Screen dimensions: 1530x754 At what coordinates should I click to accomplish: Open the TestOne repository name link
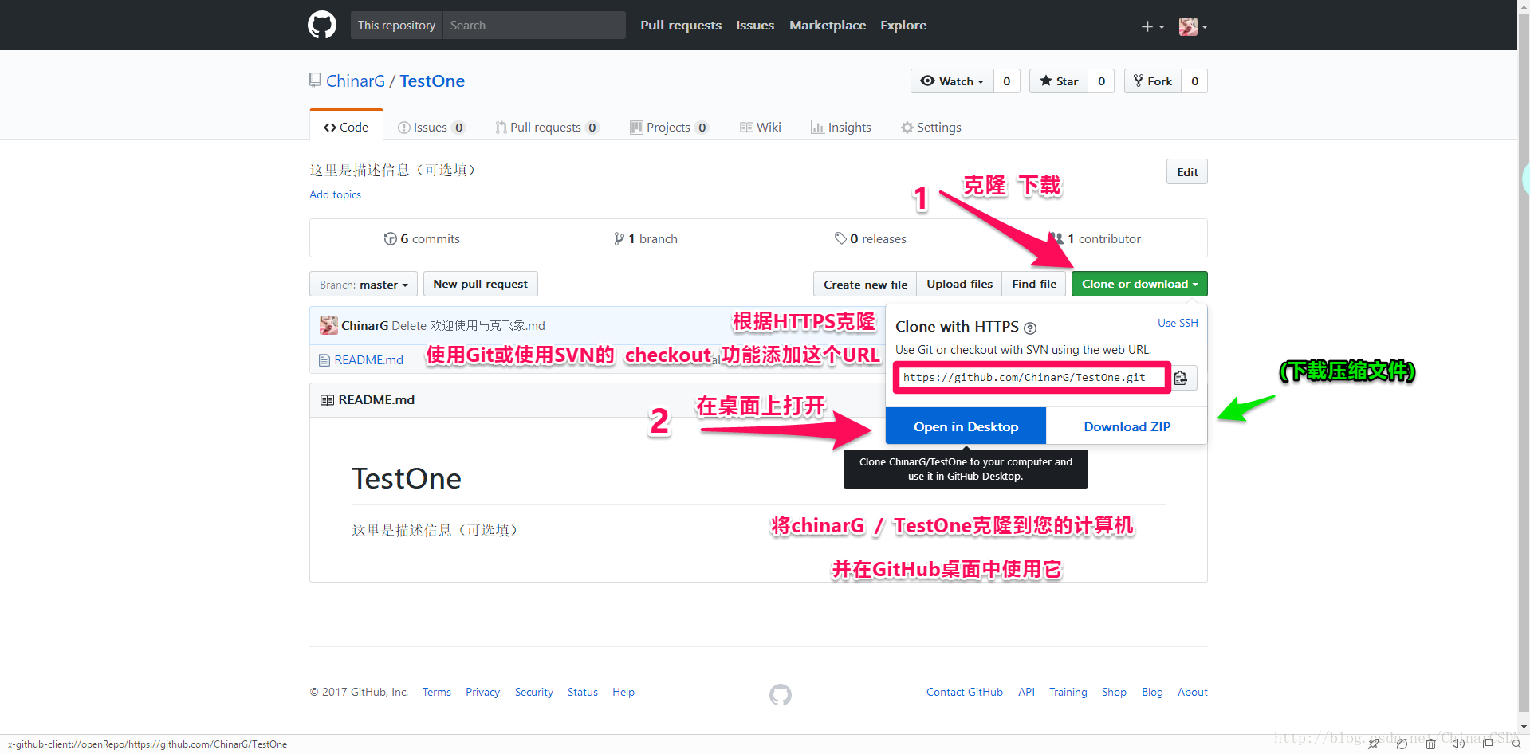tap(432, 81)
